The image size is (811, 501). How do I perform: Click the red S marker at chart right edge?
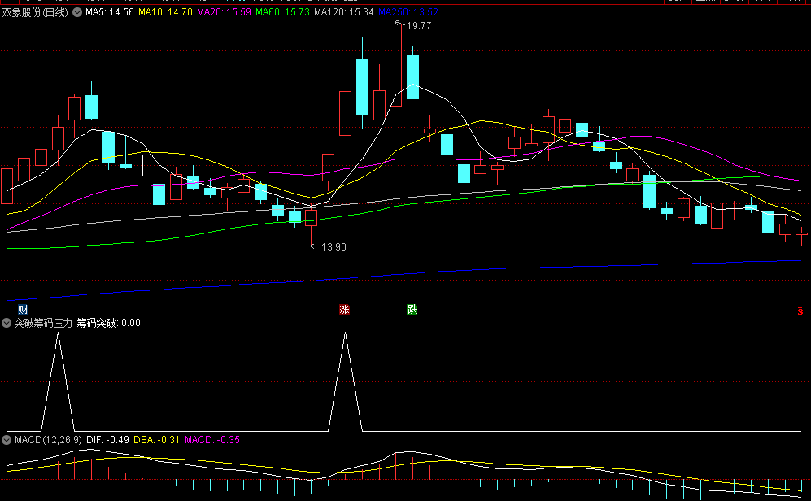[800, 310]
